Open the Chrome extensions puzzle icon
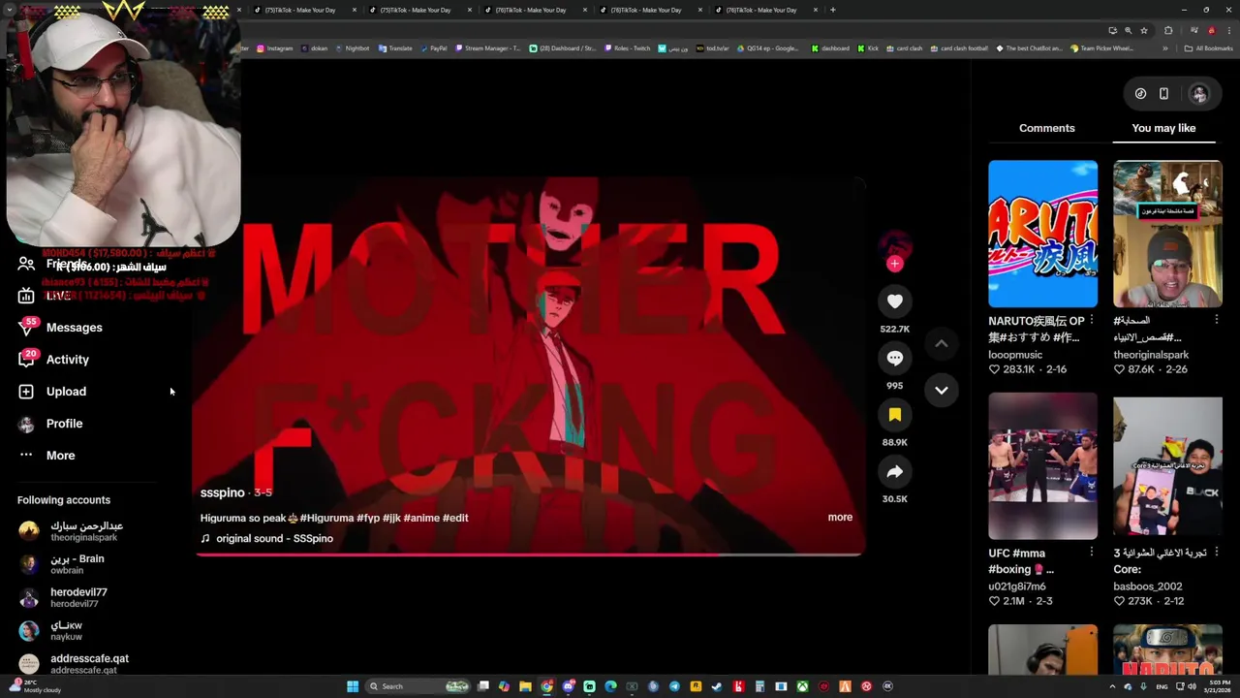The width and height of the screenshot is (1240, 698). [x=1168, y=30]
